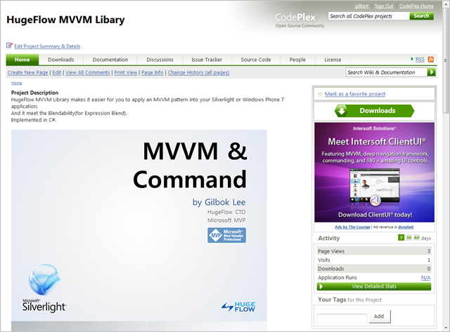Click the Silverlight logo in the slide
Image resolution: width=450 pixels, height=332 pixels.
tap(44, 288)
